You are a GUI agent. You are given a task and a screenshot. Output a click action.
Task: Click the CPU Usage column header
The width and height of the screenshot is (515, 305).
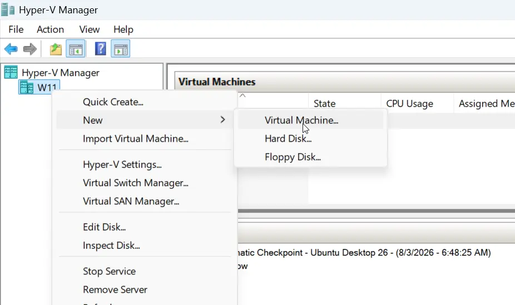click(417, 103)
